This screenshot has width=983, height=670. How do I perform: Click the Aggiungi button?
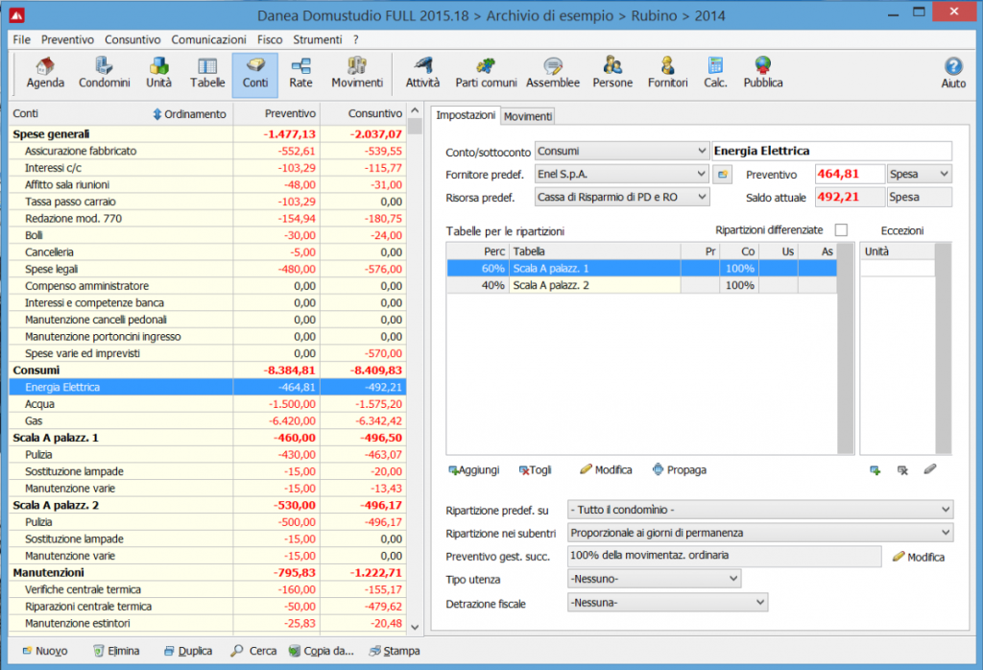point(473,470)
